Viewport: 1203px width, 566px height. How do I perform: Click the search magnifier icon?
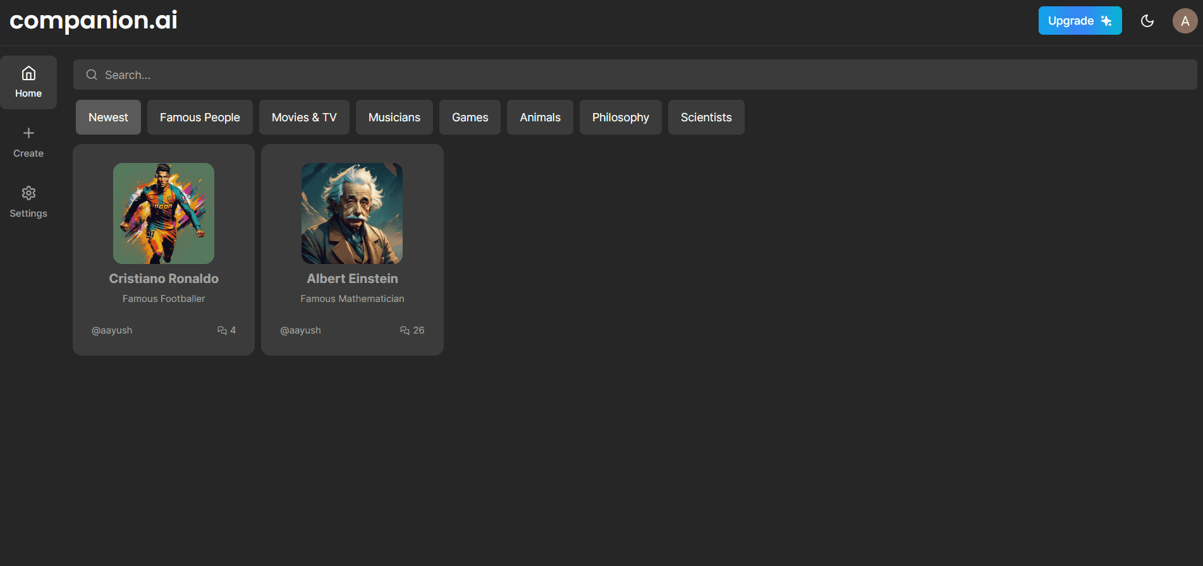point(92,75)
